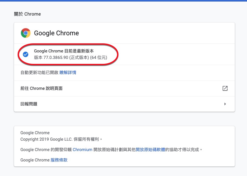Click the 自動更新功能已開啟 text
Image resolution: width=247 pixels, height=176 pixels.
coord(39,72)
